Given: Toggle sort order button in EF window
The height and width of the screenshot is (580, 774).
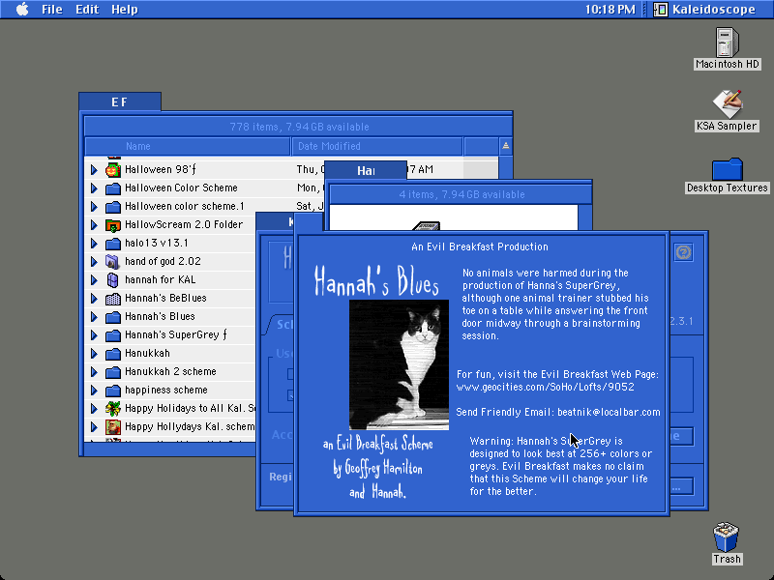Looking at the screenshot, I should 505,147.
